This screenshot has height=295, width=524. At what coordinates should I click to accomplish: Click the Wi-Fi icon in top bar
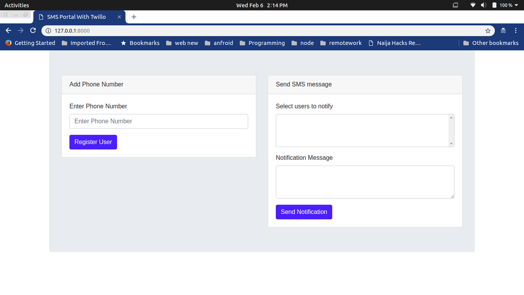tap(473, 5)
